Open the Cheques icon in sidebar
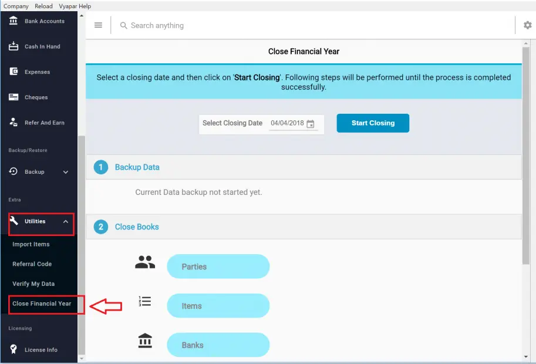Viewport: 536px width, 364px height. pyautogui.click(x=14, y=97)
